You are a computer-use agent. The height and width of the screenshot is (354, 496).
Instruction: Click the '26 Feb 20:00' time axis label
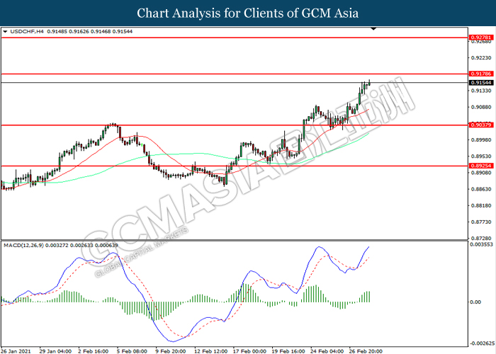click(x=366, y=351)
